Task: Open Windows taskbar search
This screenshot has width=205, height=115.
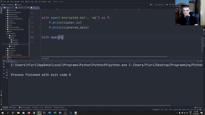Action: point(8,113)
